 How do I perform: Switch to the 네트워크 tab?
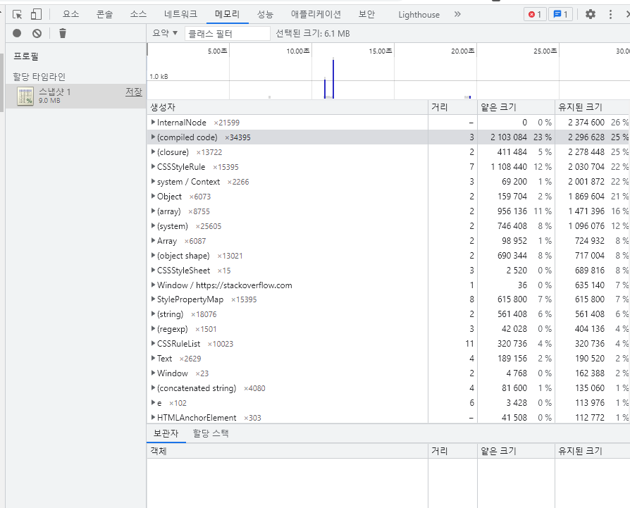tap(181, 14)
